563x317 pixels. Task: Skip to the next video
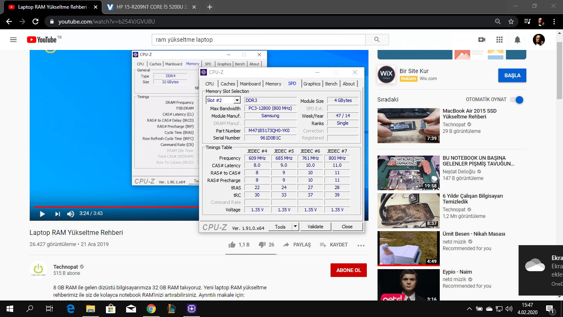(x=57, y=214)
